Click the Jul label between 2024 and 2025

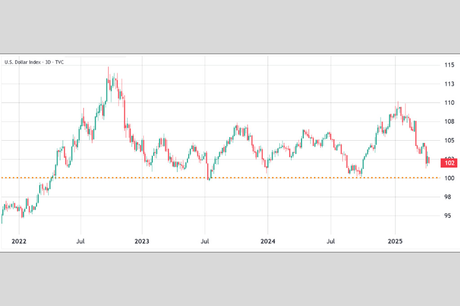tap(331, 241)
